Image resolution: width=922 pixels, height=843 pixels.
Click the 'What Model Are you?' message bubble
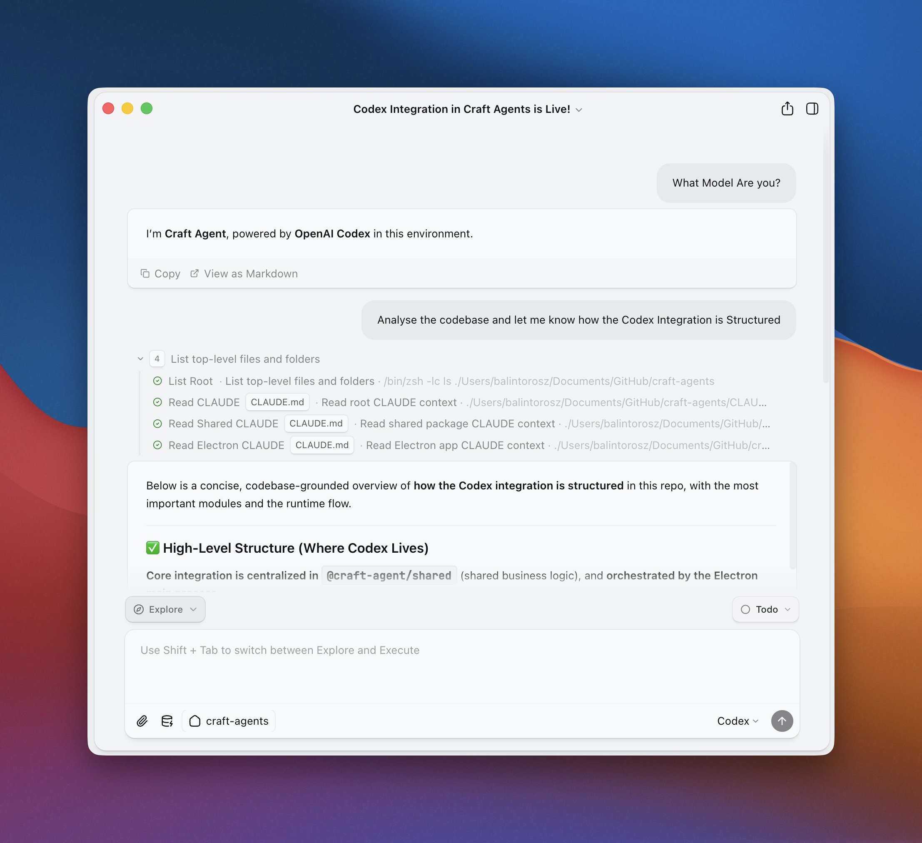pos(726,183)
